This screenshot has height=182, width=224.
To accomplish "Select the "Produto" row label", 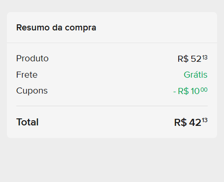I will pos(32,59).
